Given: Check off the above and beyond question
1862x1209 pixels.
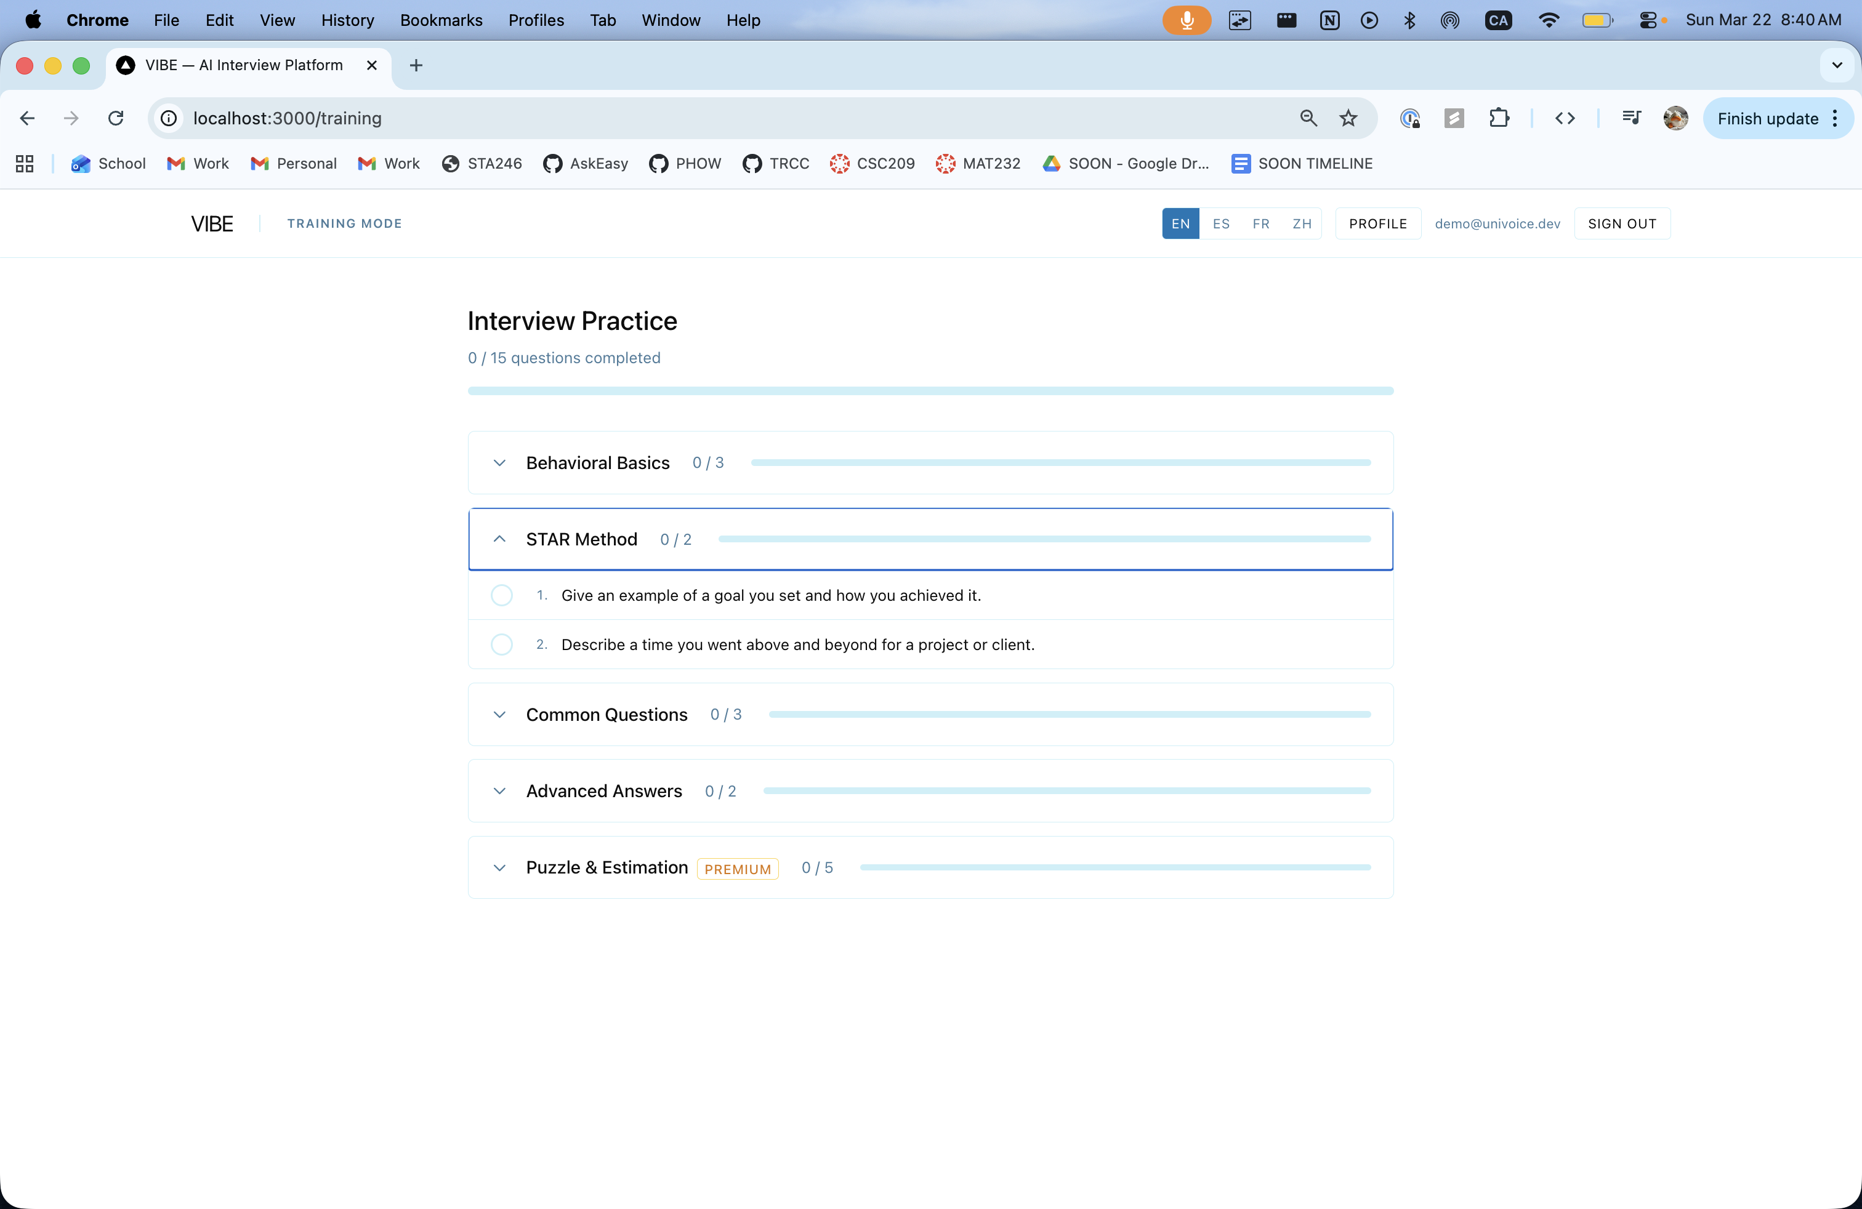Looking at the screenshot, I should pos(501,645).
